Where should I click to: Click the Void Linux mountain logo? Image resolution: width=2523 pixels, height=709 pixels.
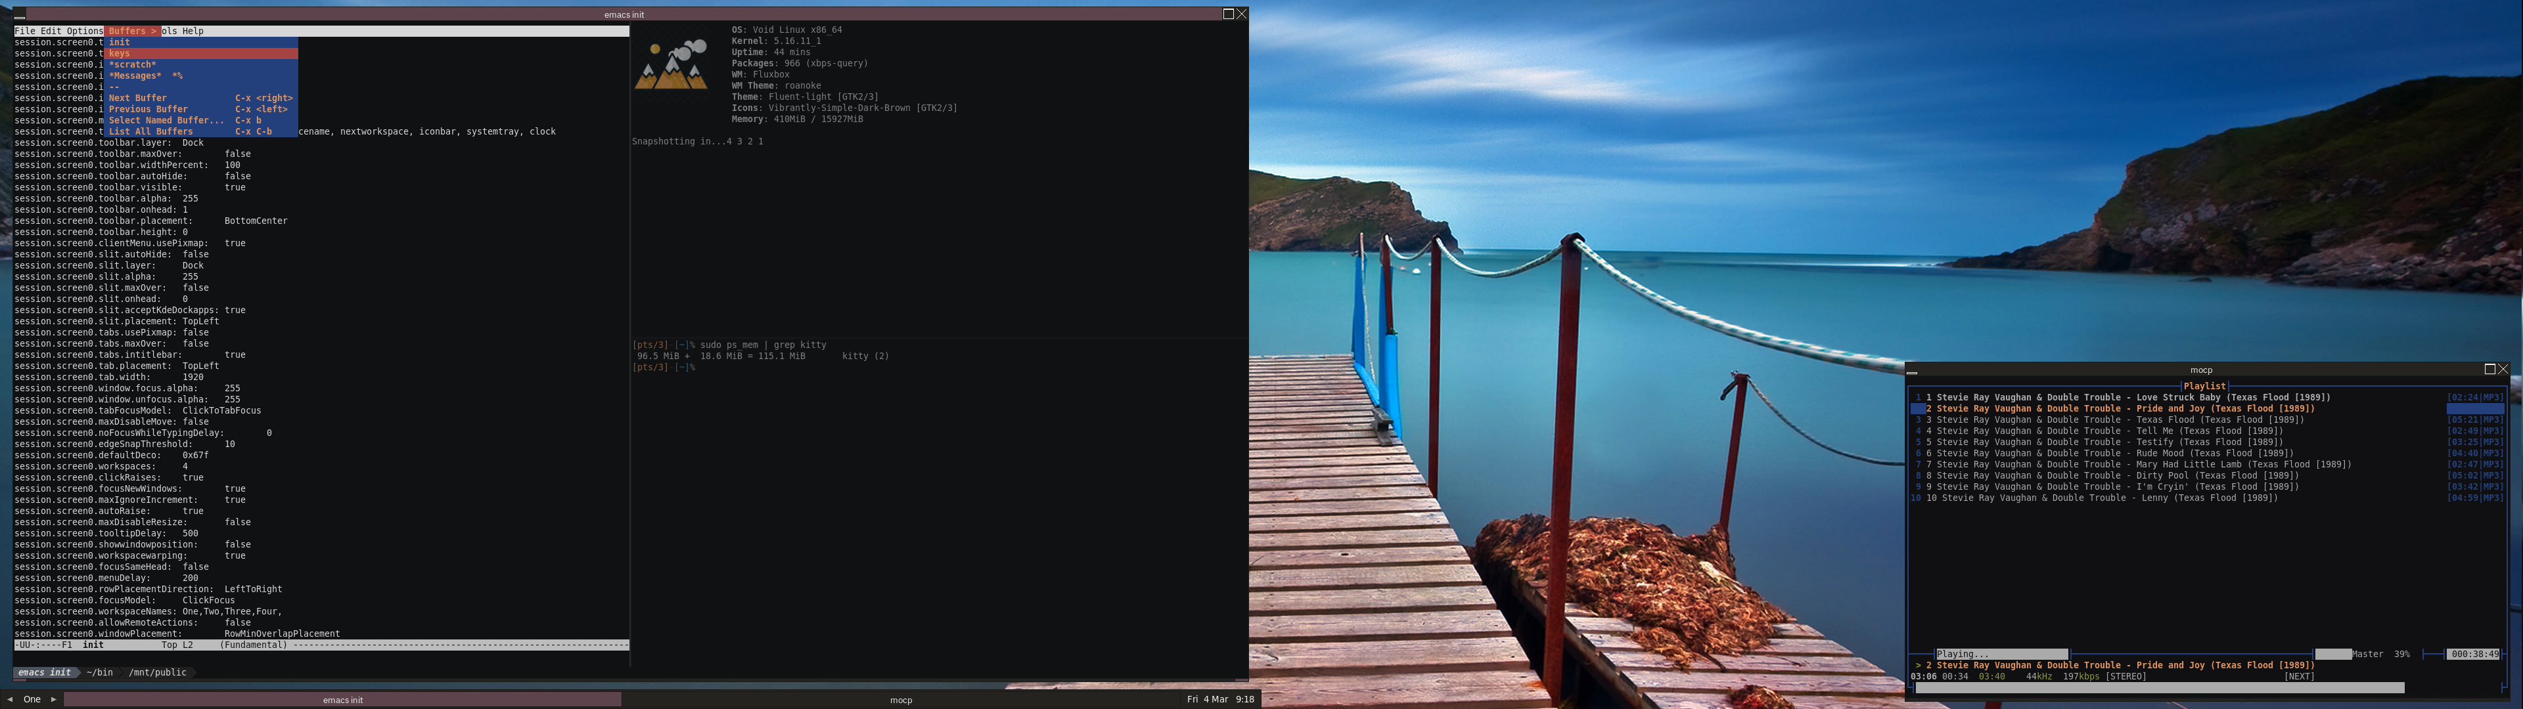[672, 64]
